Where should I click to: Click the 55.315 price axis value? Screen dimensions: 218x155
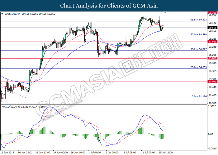click(212, 63)
